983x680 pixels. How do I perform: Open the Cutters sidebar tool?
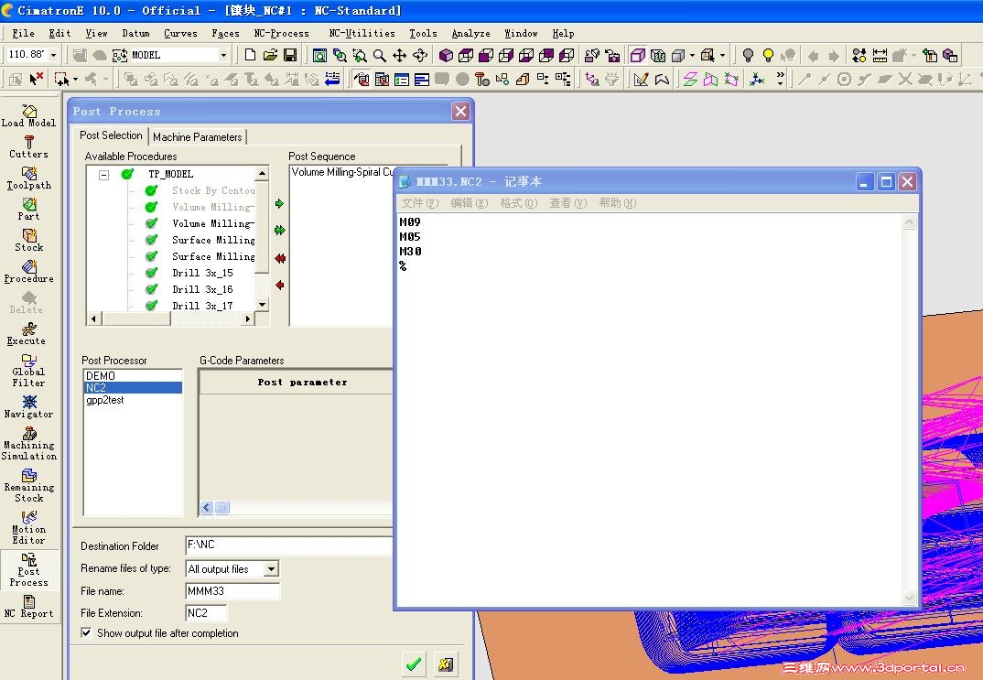pos(29,147)
